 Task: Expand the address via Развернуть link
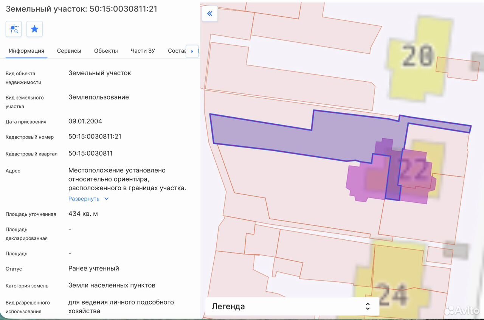tap(84, 199)
